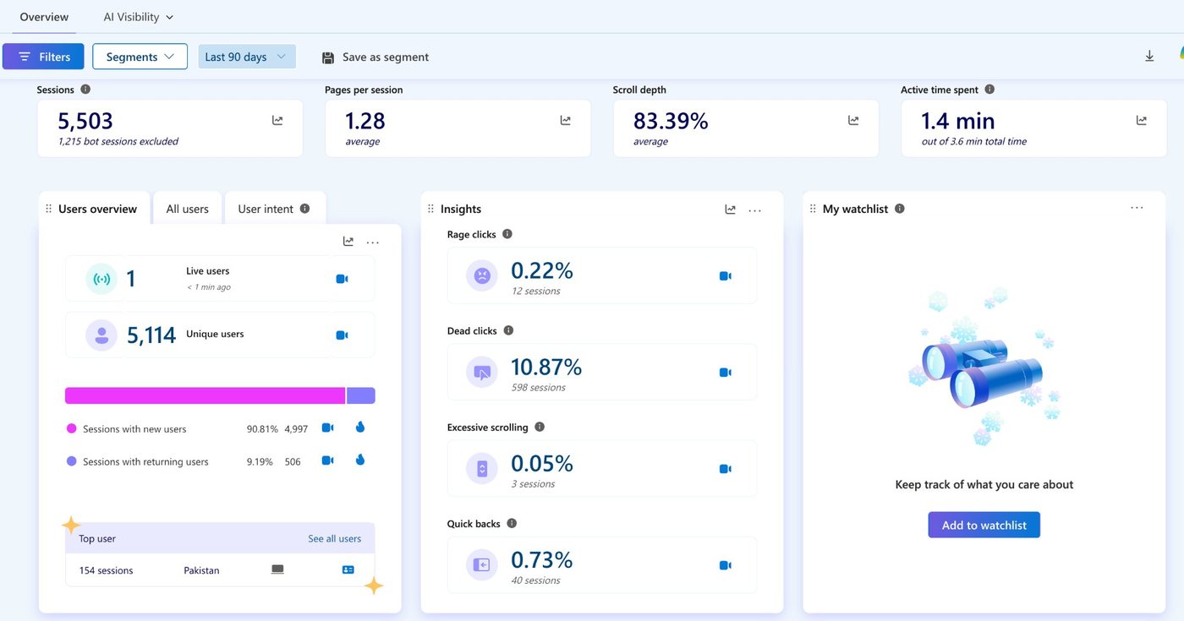The image size is (1184, 621).
Task: Click the Add to watchlist button
Action: point(984,525)
